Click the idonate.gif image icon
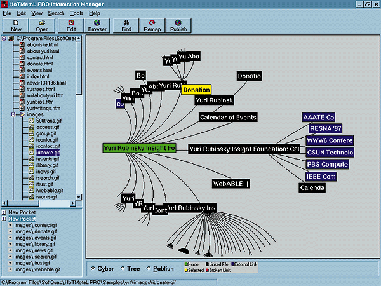The width and height of the screenshot is (381, 286). (31, 153)
